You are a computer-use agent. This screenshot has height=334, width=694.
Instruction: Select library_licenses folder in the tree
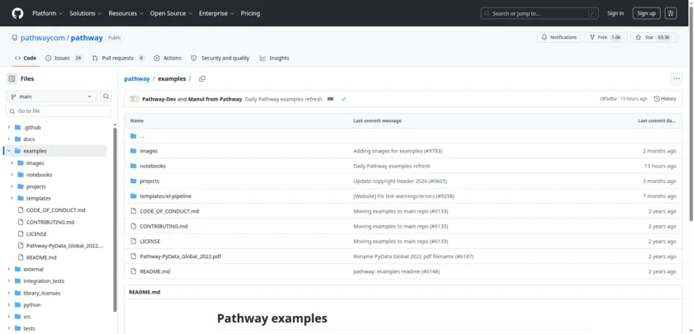(x=41, y=293)
